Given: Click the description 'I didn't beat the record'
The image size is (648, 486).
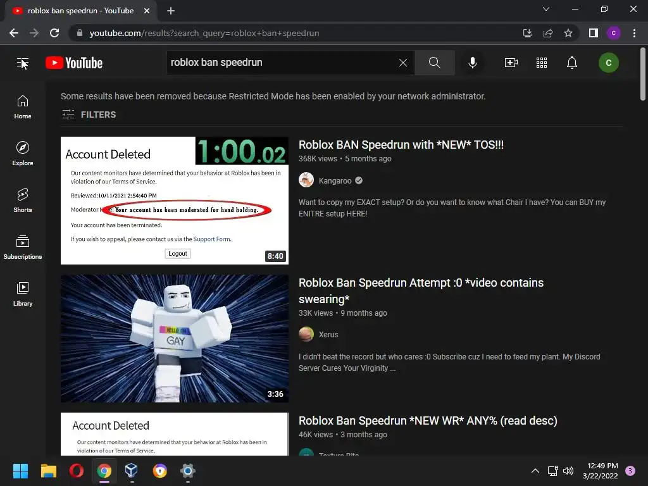Looking at the screenshot, I should click(450, 363).
